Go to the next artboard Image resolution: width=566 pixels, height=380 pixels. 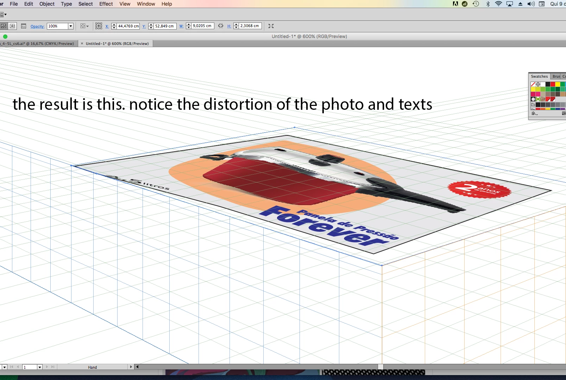coord(47,367)
